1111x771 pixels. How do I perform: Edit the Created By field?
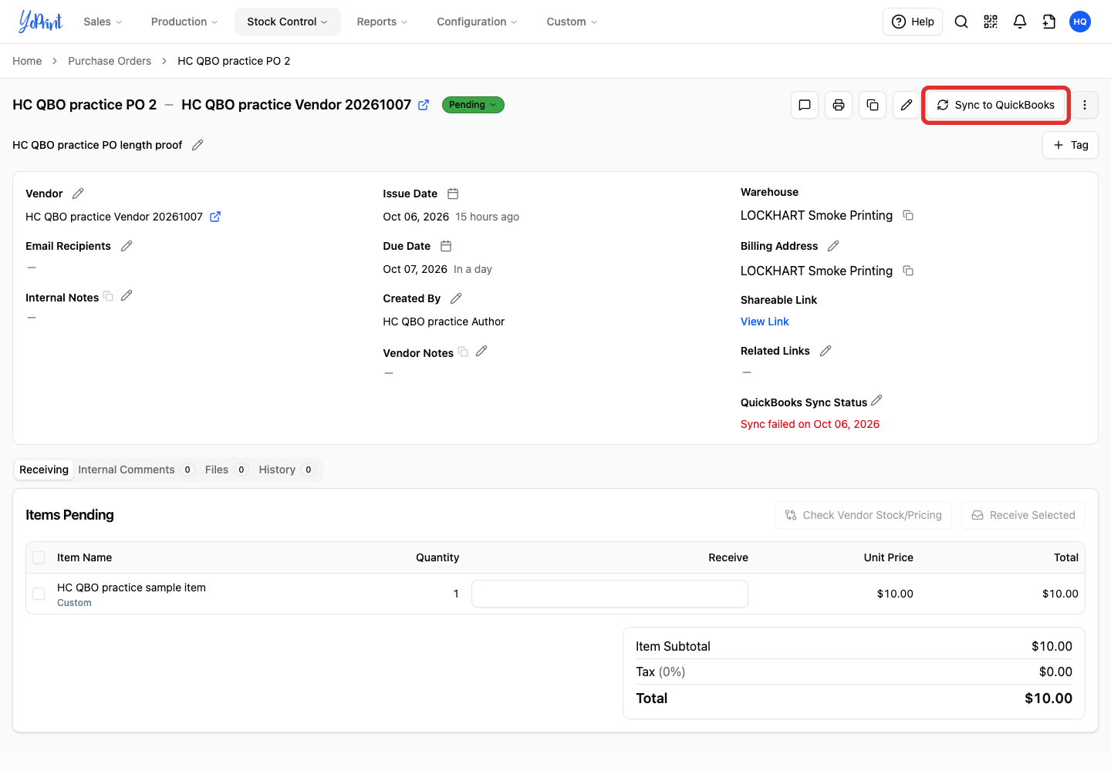point(456,298)
